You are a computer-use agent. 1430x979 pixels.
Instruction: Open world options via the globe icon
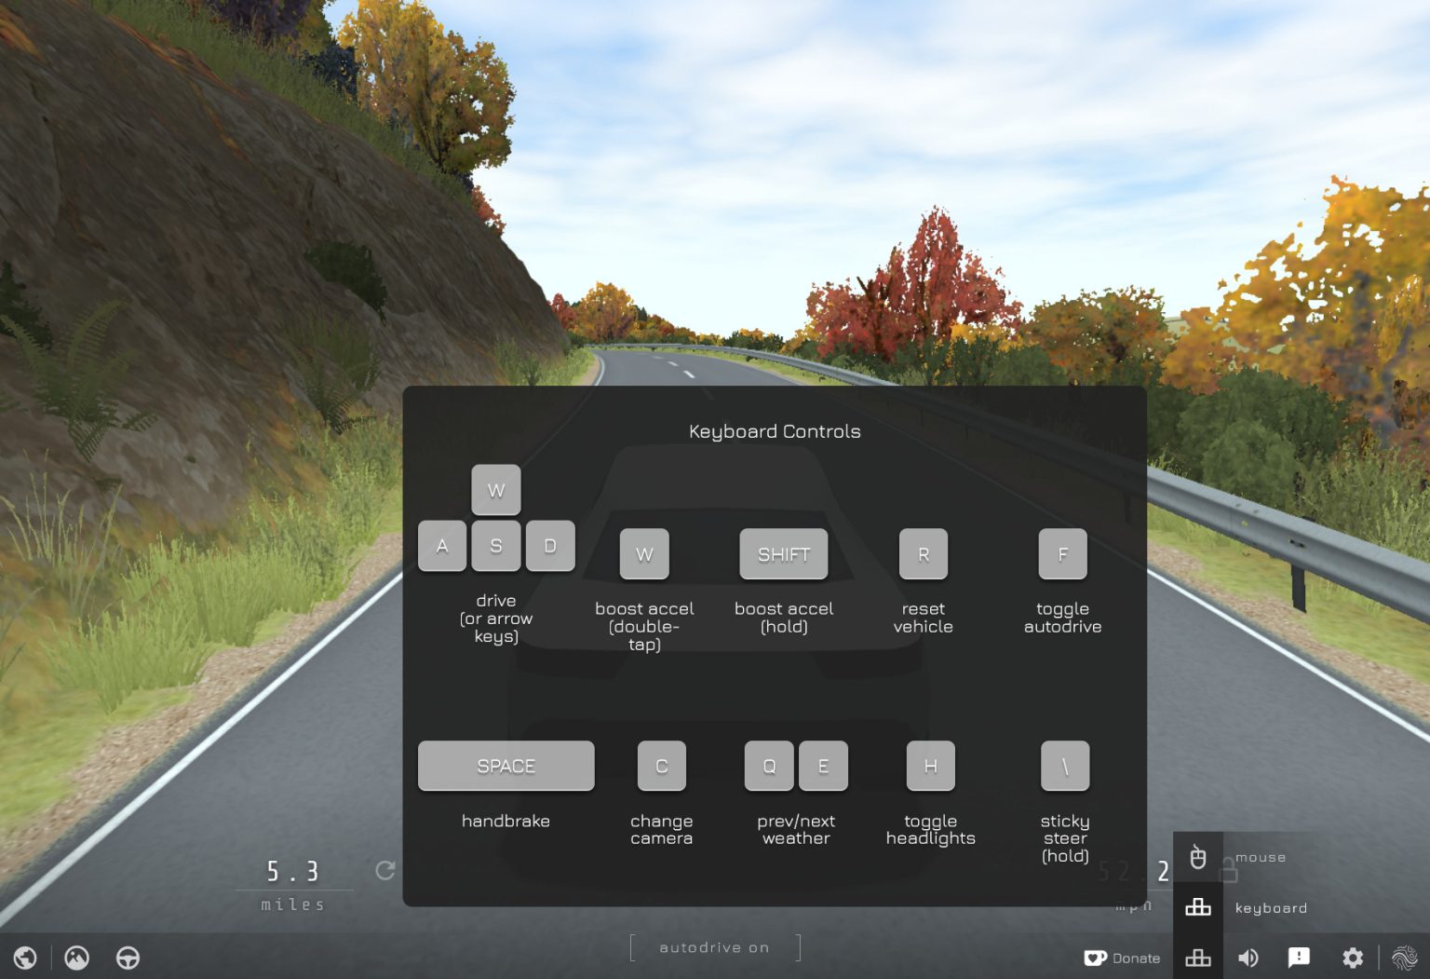25,958
